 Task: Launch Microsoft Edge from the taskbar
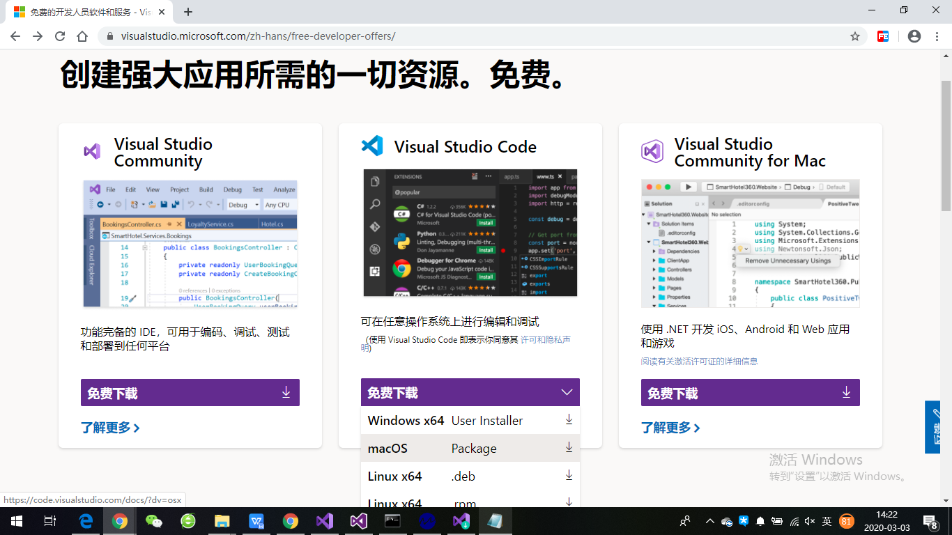pyautogui.click(x=86, y=521)
